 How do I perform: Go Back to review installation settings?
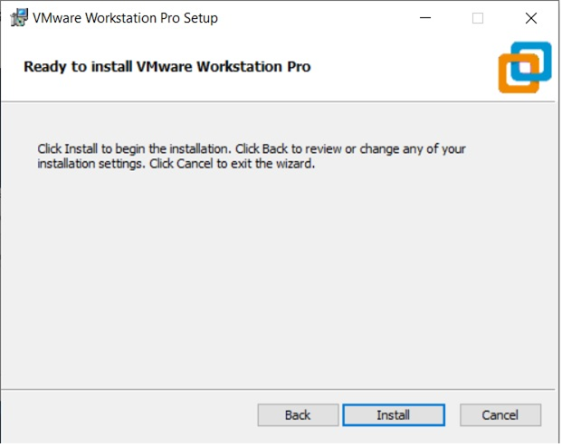298,415
